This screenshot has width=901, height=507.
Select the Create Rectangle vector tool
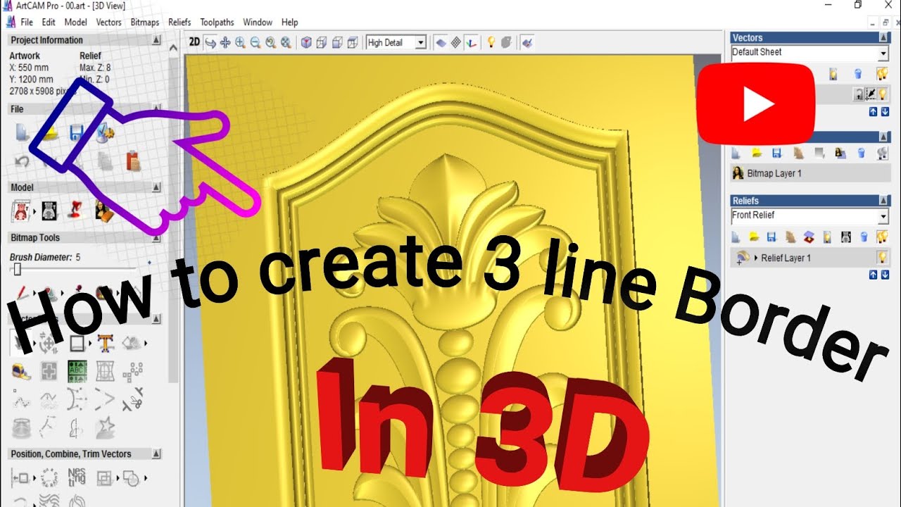click(77, 343)
